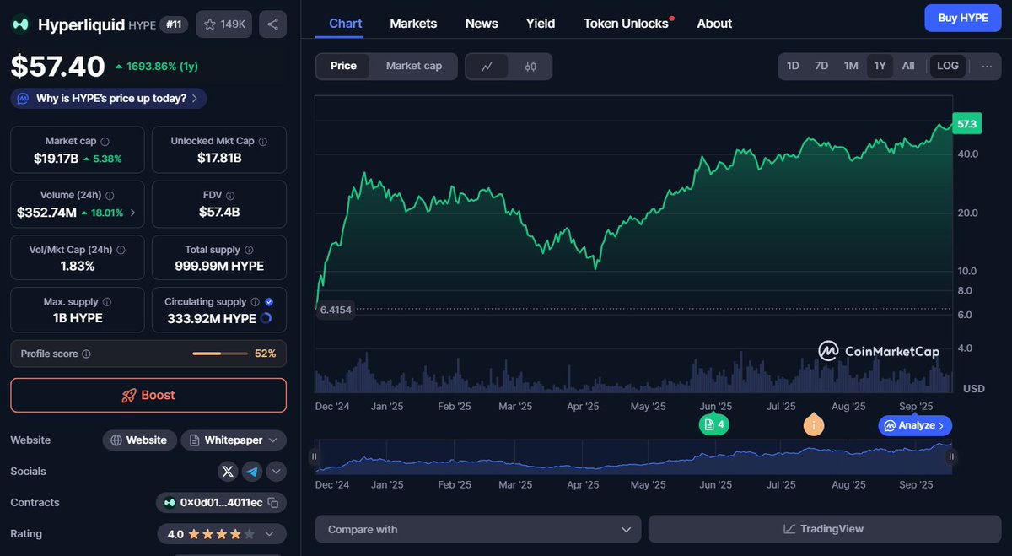1012x556 pixels.
Task: Open the X (Twitter) social link
Action: click(228, 472)
